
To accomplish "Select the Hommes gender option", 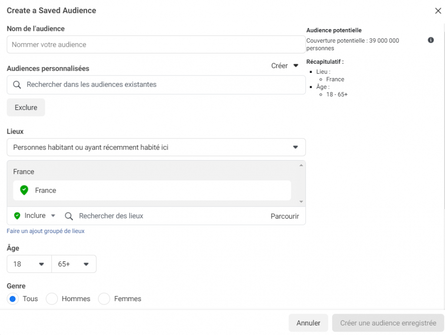I will click(52, 299).
